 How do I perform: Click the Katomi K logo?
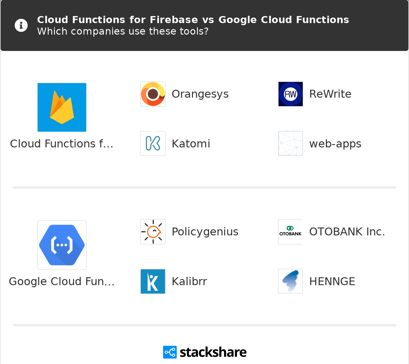[x=153, y=143]
